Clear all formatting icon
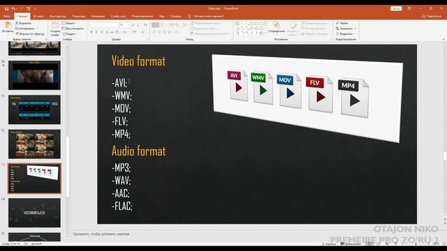Image resolution: width=447 pixels, height=251 pixels. click(x=145, y=25)
